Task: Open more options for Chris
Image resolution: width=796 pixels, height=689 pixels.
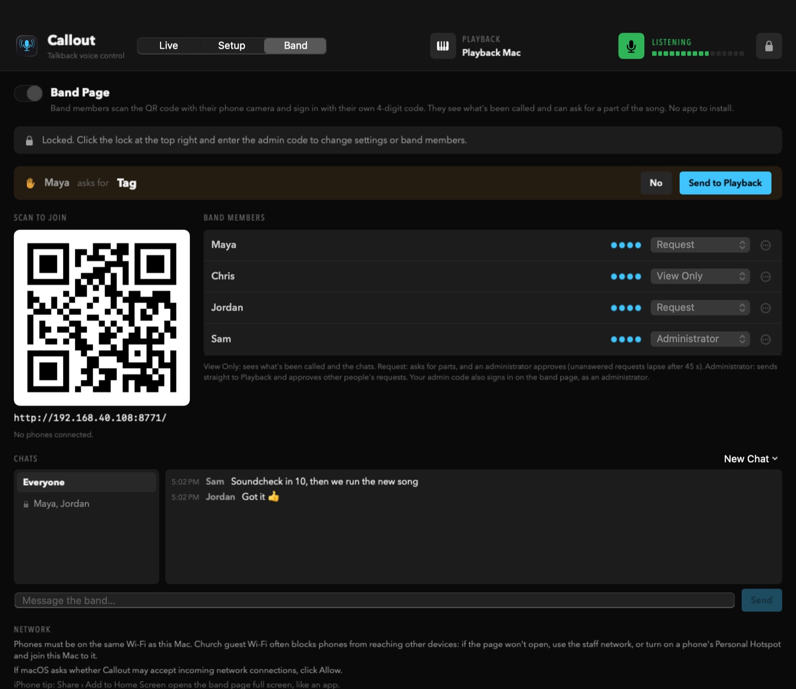Action: pos(766,276)
